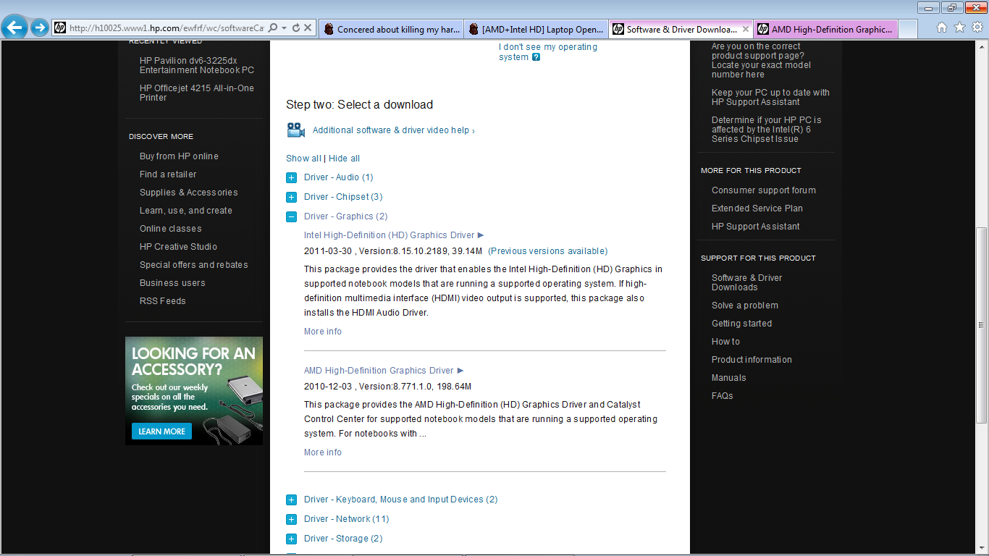Image resolution: width=989 pixels, height=556 pixels.
Task: Expand the plus icon next to Driver - Chipset
Action: (291, 198)
